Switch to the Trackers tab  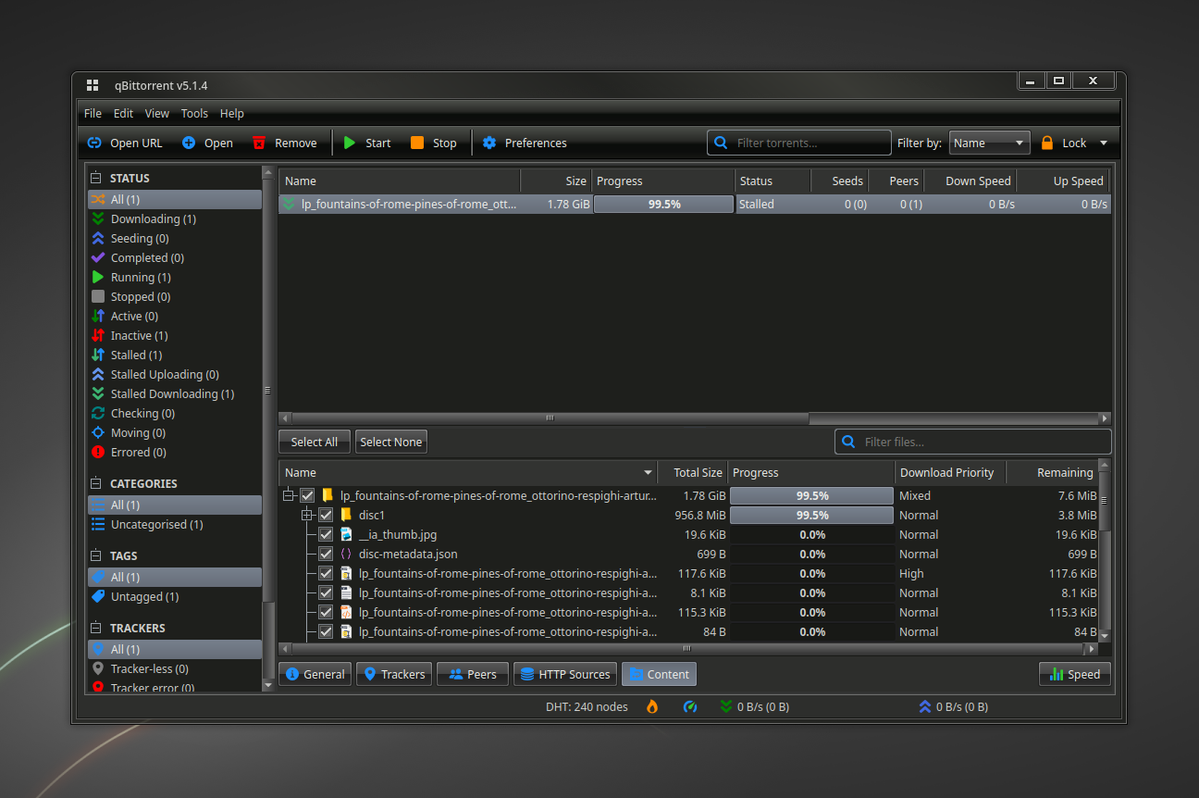394,674
